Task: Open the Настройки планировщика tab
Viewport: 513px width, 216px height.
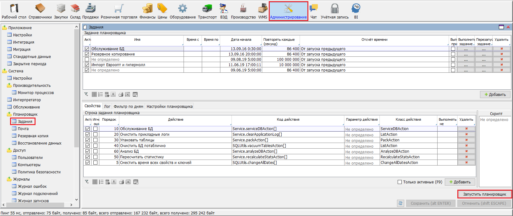Action: 169,107
